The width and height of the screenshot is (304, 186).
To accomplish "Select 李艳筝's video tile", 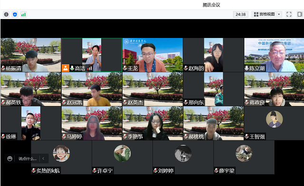I will point(152,123).
